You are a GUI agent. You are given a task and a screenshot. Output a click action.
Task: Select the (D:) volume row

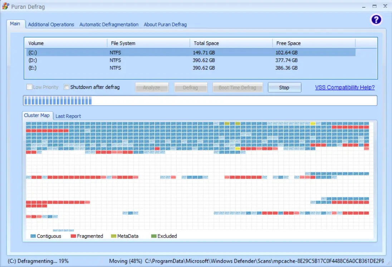tap(190, 60)
